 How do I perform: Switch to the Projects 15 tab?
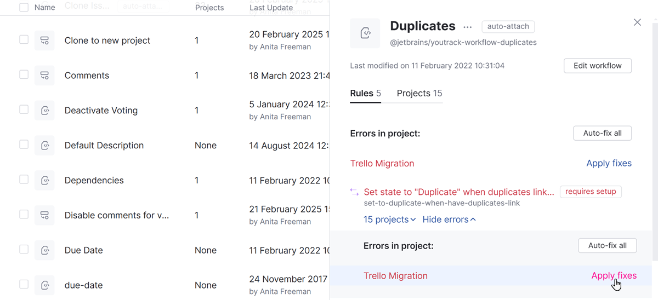(419, 93)
